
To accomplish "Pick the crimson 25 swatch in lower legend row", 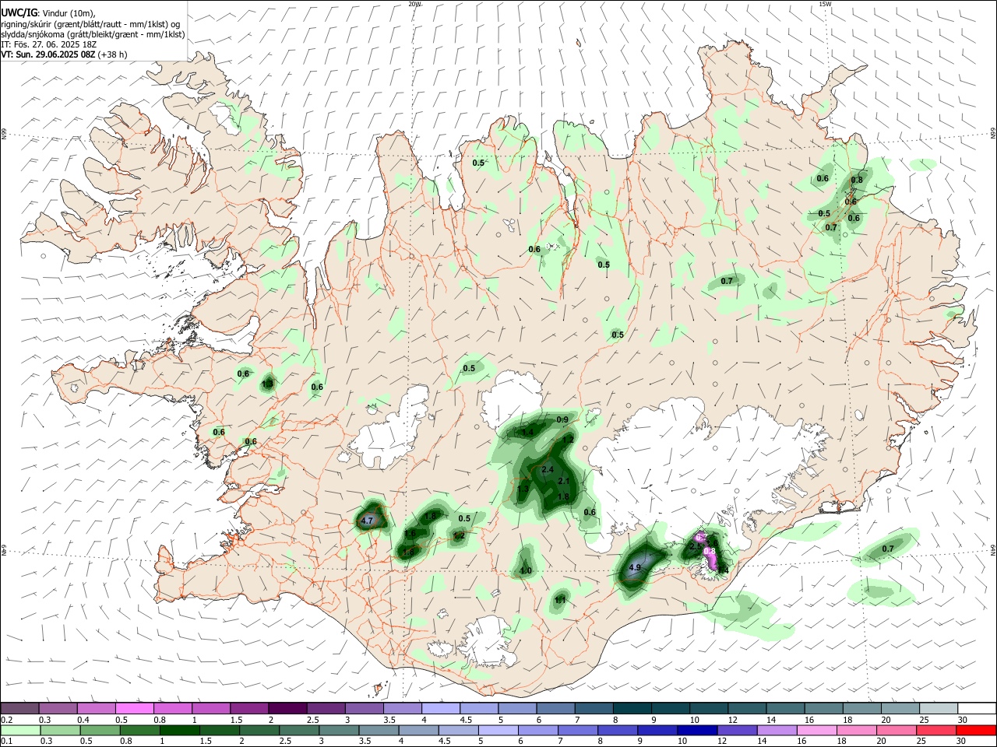I will (x=935, y=731).
